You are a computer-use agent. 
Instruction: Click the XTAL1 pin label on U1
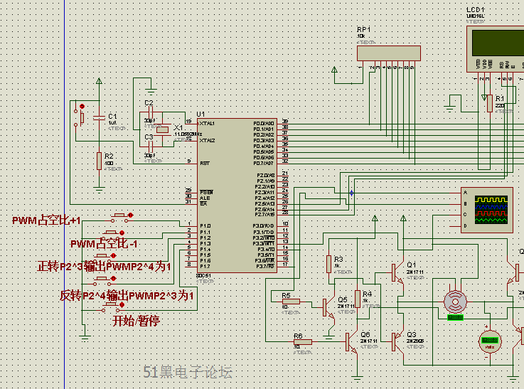click(207, 124)
